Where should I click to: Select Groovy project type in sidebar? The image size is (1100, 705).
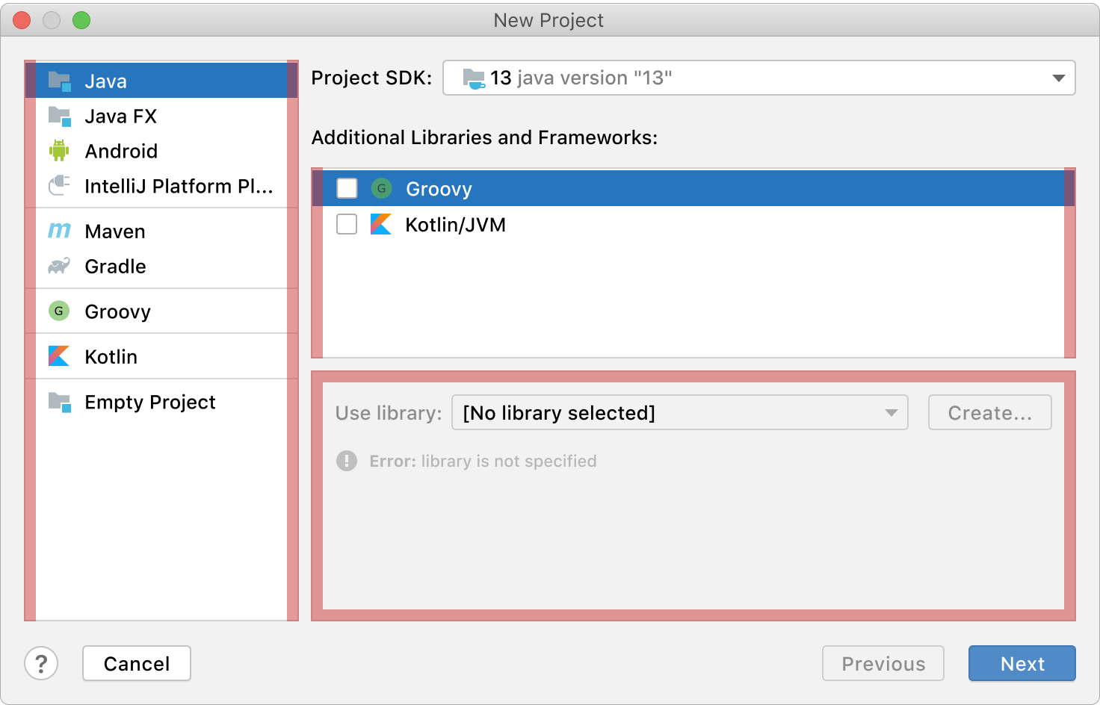click(117, 311)
